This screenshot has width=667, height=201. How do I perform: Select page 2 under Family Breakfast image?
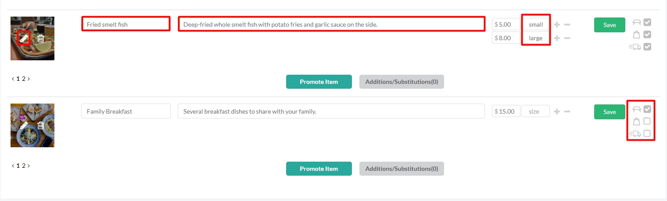(x=24, y=166)
